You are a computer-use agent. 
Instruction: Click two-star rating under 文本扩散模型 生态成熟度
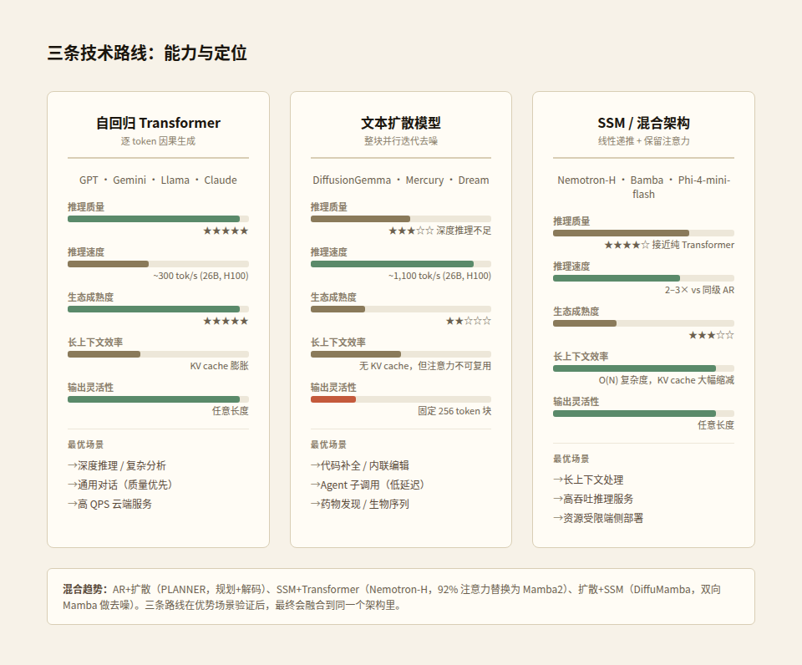(x=468, y=321)
